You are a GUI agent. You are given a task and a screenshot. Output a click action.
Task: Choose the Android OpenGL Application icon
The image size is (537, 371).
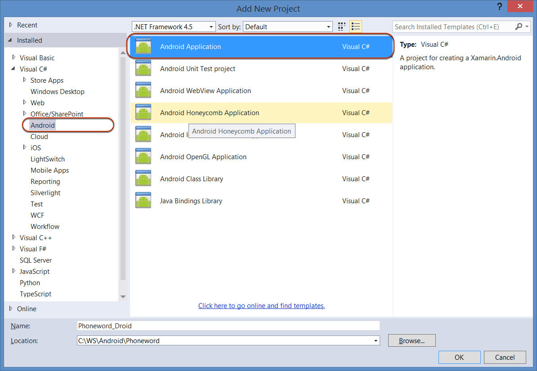[143, 157]
